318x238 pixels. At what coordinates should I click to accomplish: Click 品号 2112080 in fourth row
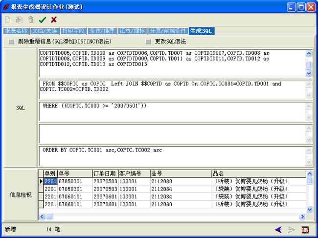181,204
